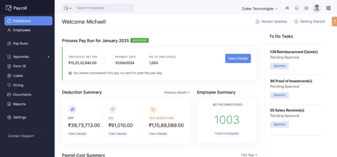Open the orange help tab
Viewport: 337px width, 157px height.
(x=334, y=21)
